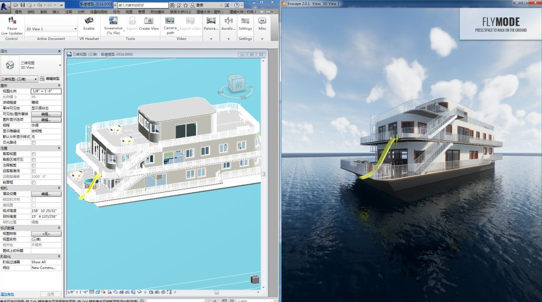Viewport: 542px width, 302px height.
Task: Open the 插入 ribbon tab
Action: (55, 12)
